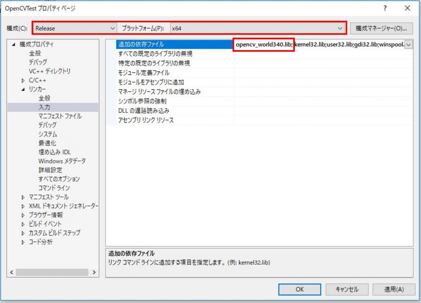The height and width of the screenshot is (303, 421).
Task: Click the 適用(A) button
Action: [393, 289]
